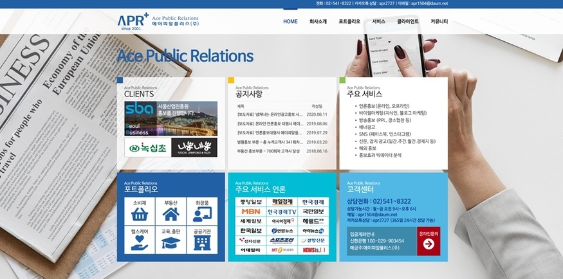Click the 바이럴마케팅 service item

tap(392, 113)
